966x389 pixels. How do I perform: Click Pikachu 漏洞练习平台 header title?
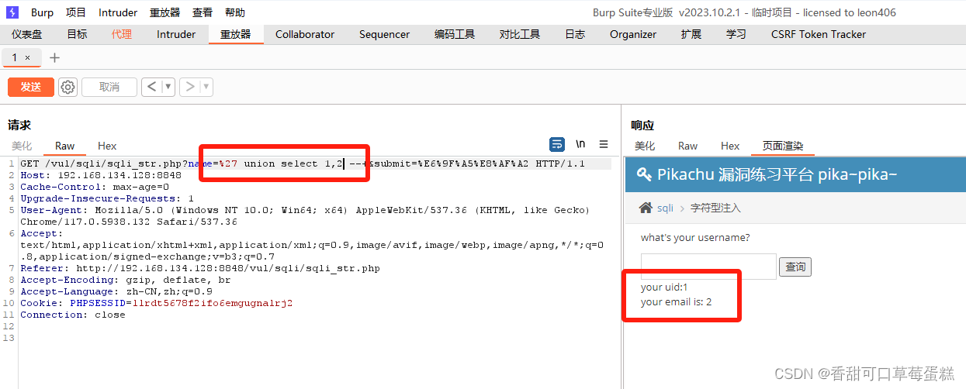[x=777, y=174]
